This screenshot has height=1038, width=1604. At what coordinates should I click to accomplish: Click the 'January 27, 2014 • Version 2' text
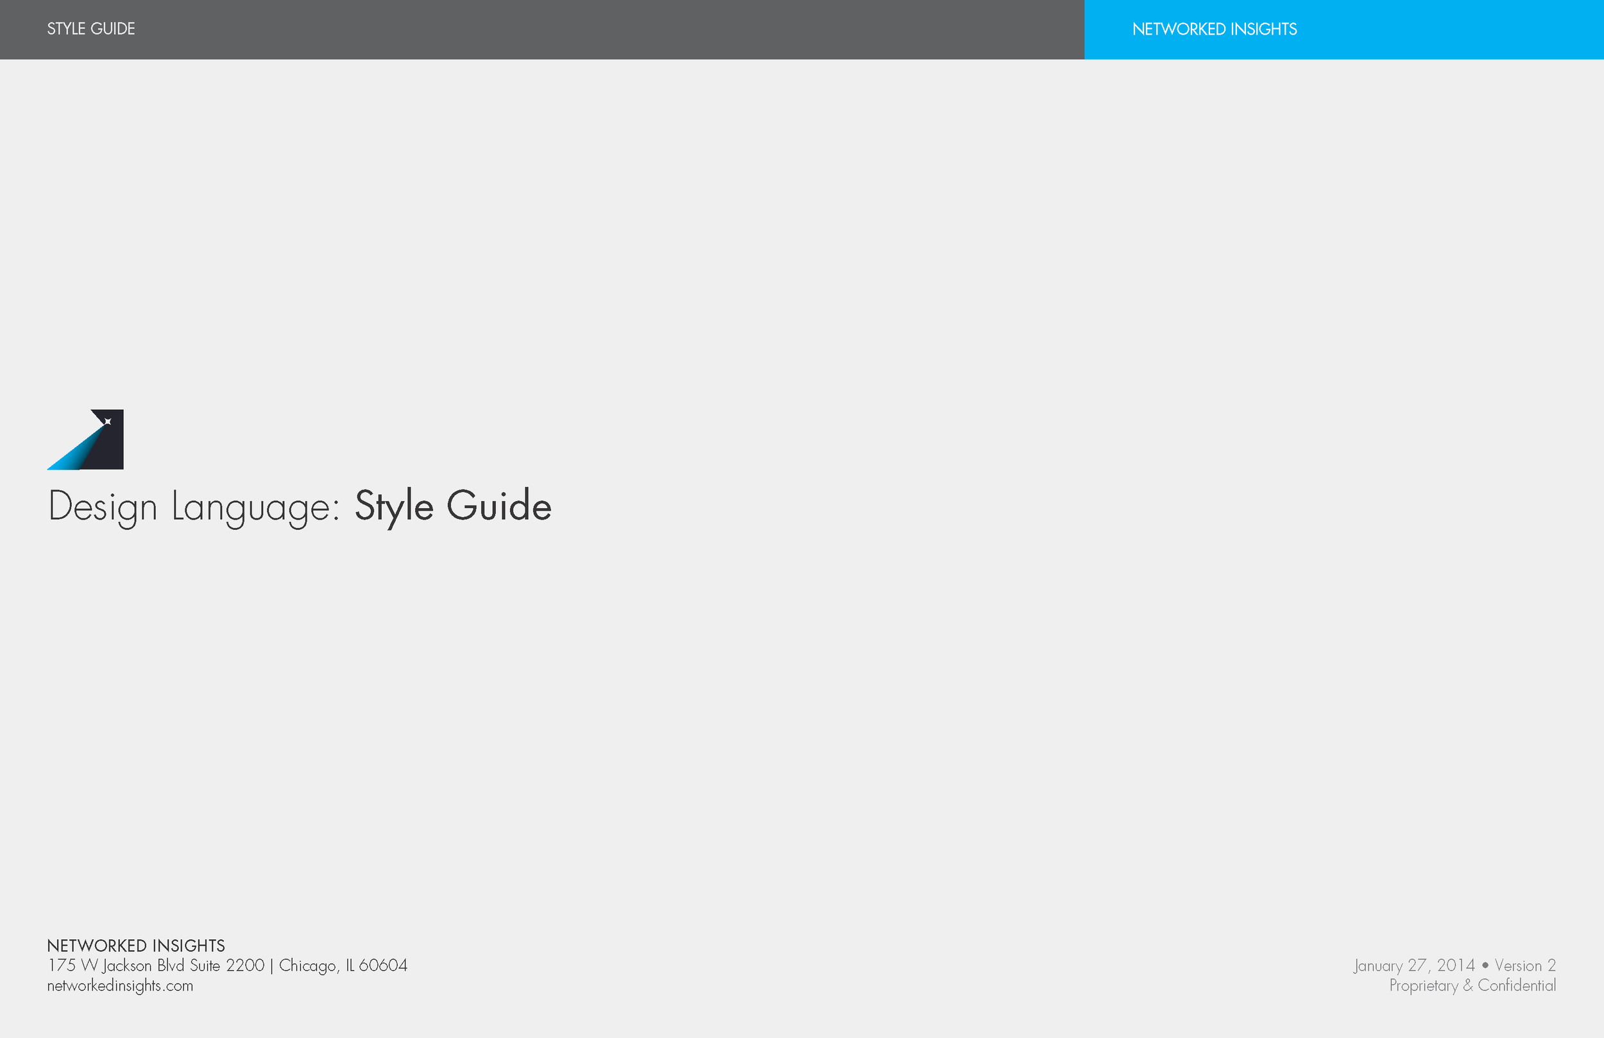[x=1455, y=966]
